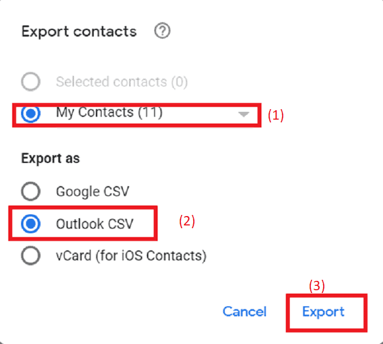
Task: Click the Google CSV label text
Action: [93, 191]
